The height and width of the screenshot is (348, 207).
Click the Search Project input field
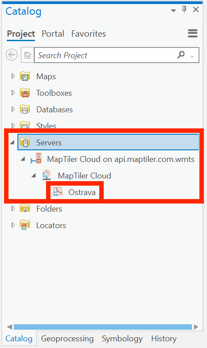[106, 55]
